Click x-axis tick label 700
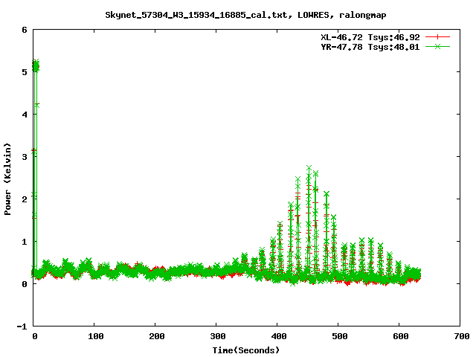This screenshot has width=476, height=357. tap(462, 336)
